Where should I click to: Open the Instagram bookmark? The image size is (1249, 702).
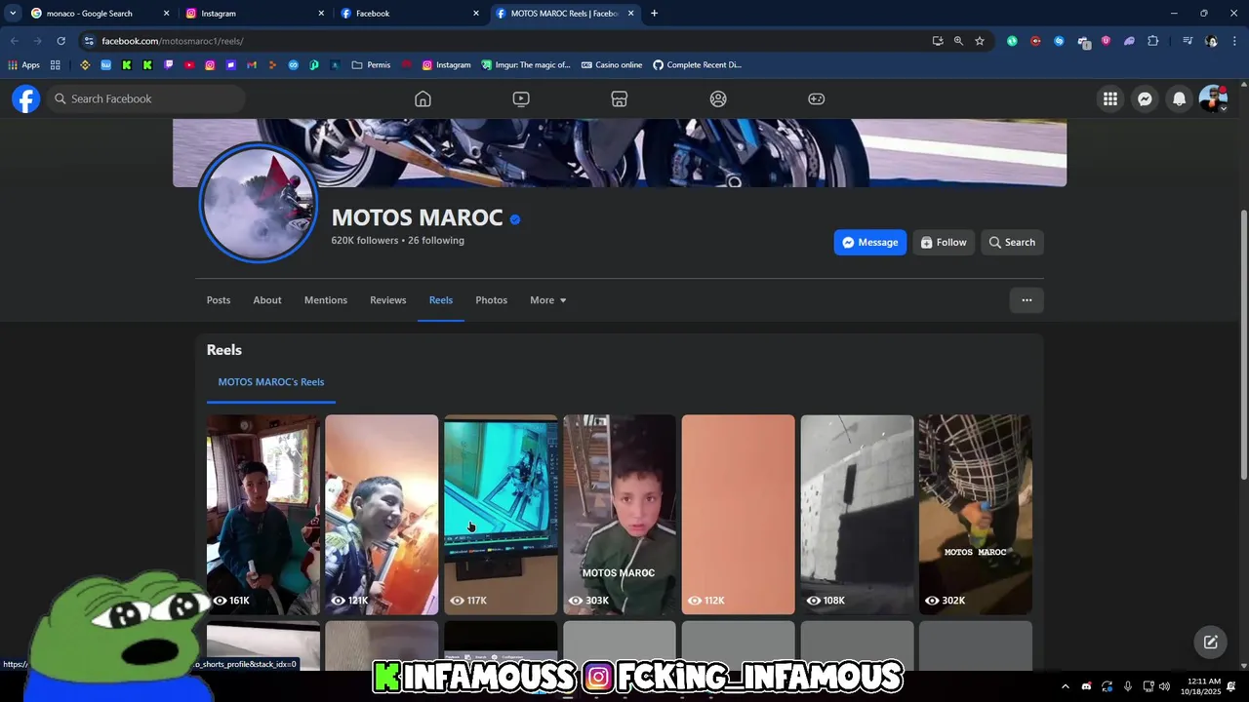pyautogui.click(x=446, y=65)
